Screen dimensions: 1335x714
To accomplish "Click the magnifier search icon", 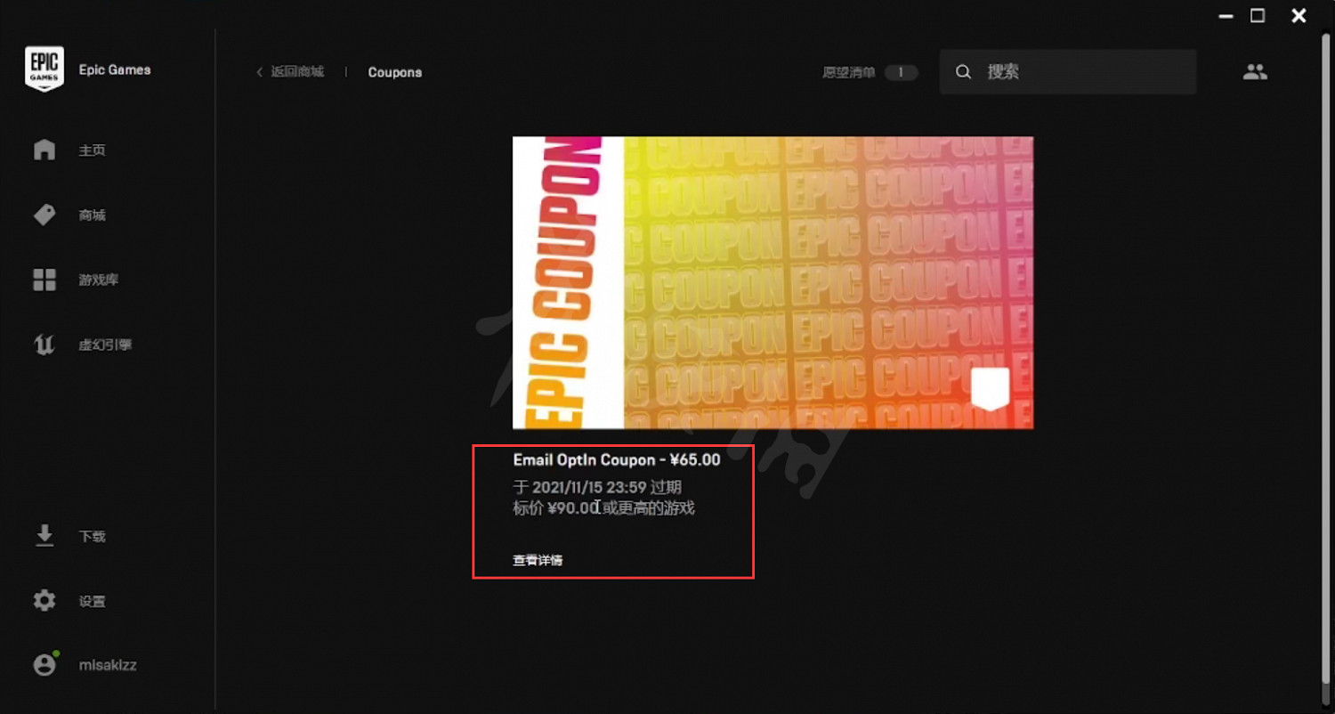I will pyautogui.click(x=963, y=72).
